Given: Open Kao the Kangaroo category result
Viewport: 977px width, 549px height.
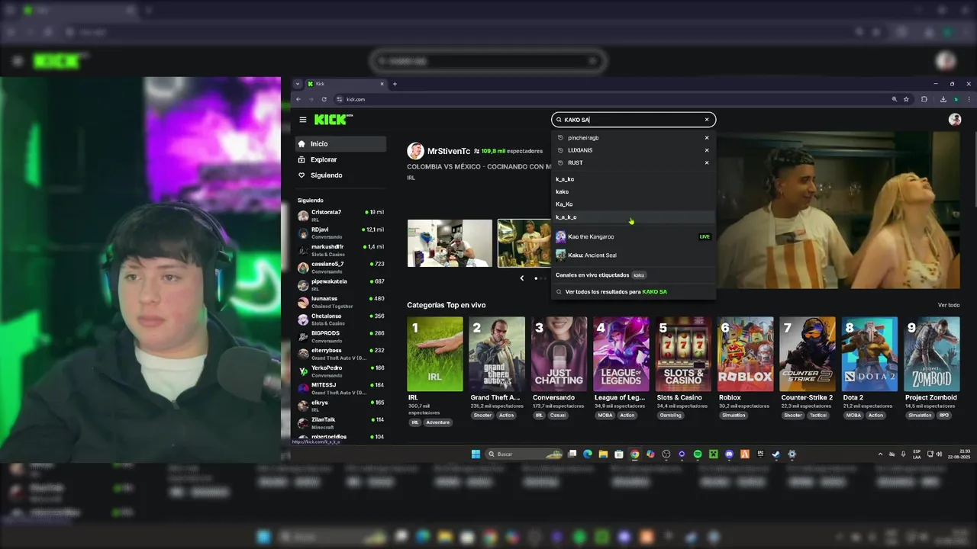Looking at the screenshot, I should tap(634, 236).
